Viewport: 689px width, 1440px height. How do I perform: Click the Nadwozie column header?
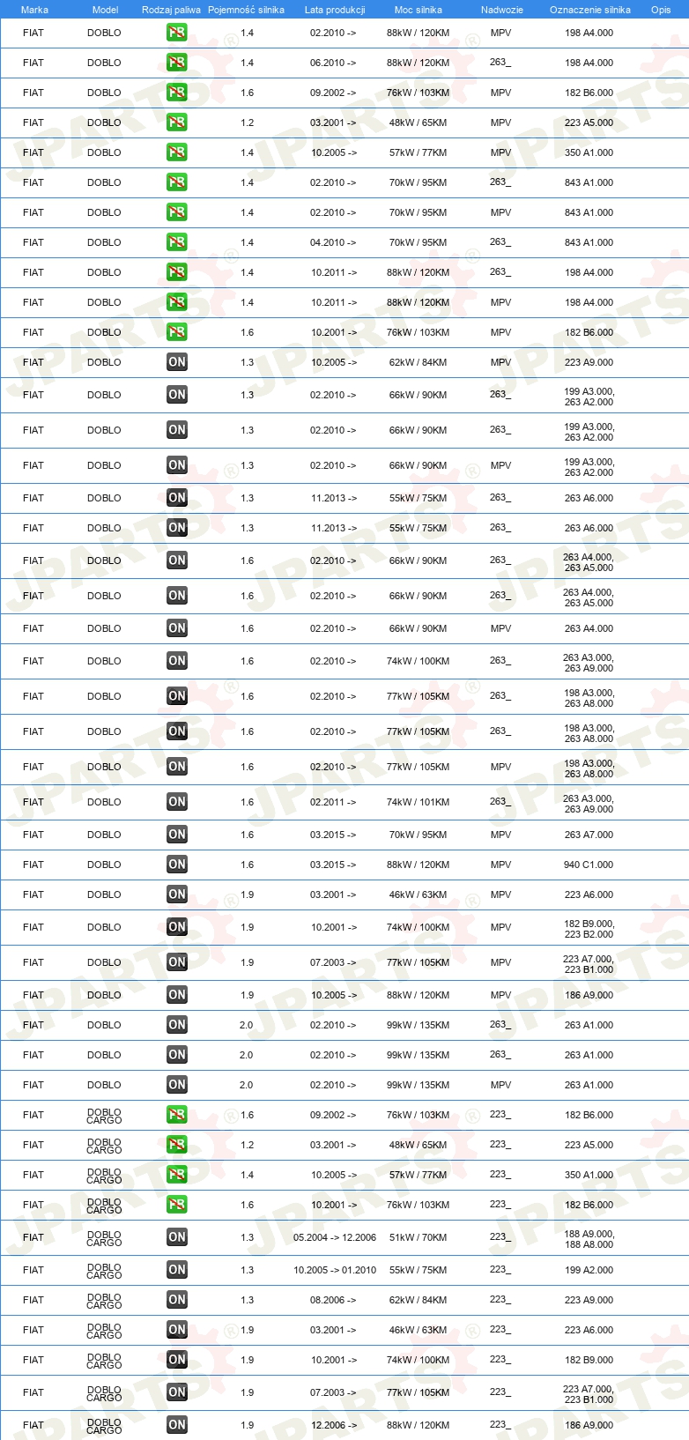(502, 10)
